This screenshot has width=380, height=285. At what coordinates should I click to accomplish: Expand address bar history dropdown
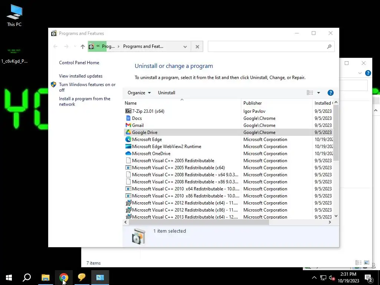185,46
